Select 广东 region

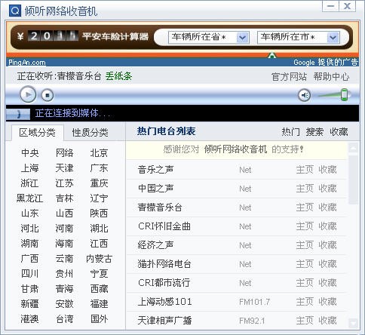(99, 168)
